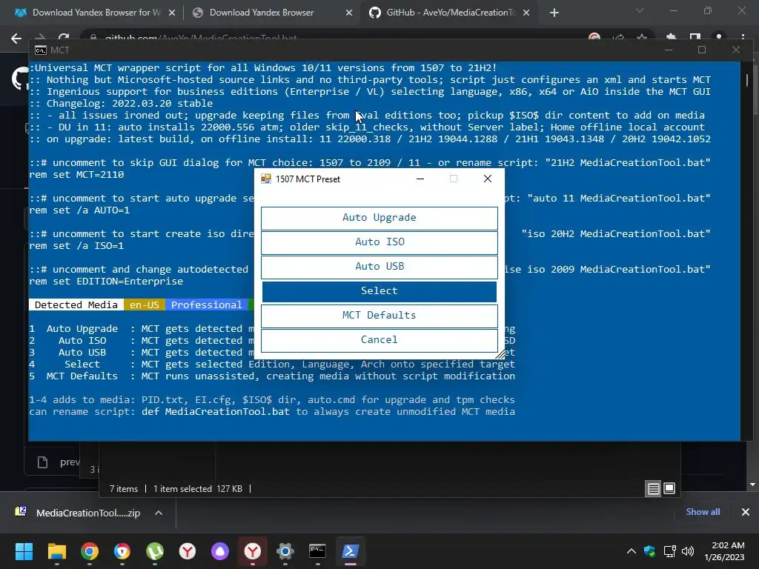Click browser page scroll down arrow
Viewport: 759px width, 569px height.
[752, 485]
